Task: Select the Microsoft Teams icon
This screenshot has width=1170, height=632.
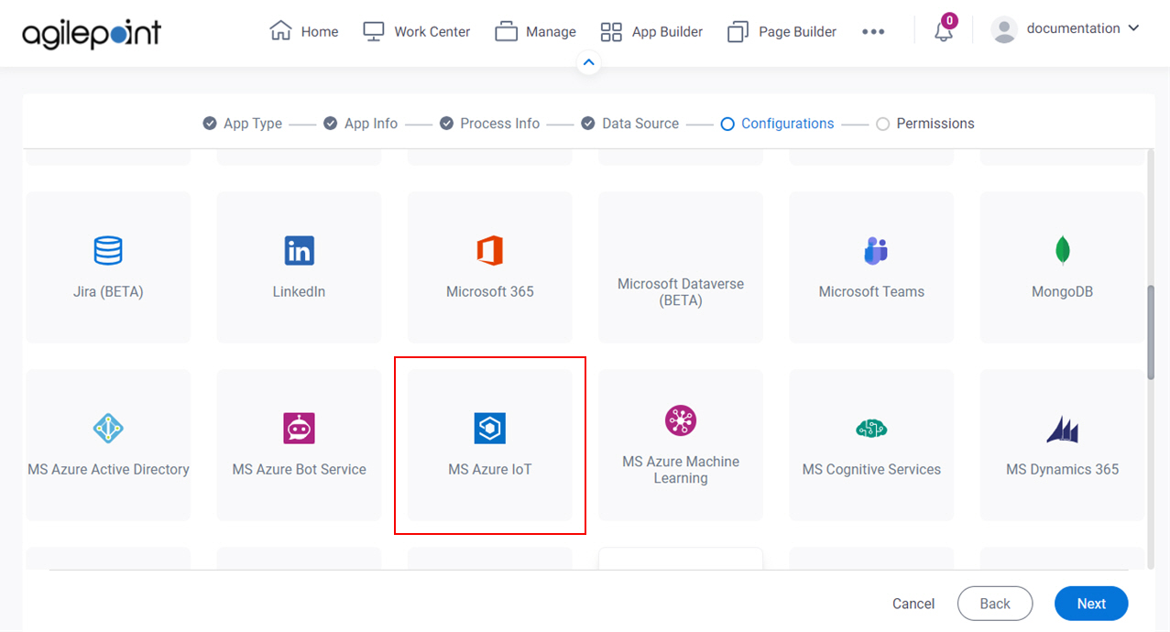Action: 875,250
